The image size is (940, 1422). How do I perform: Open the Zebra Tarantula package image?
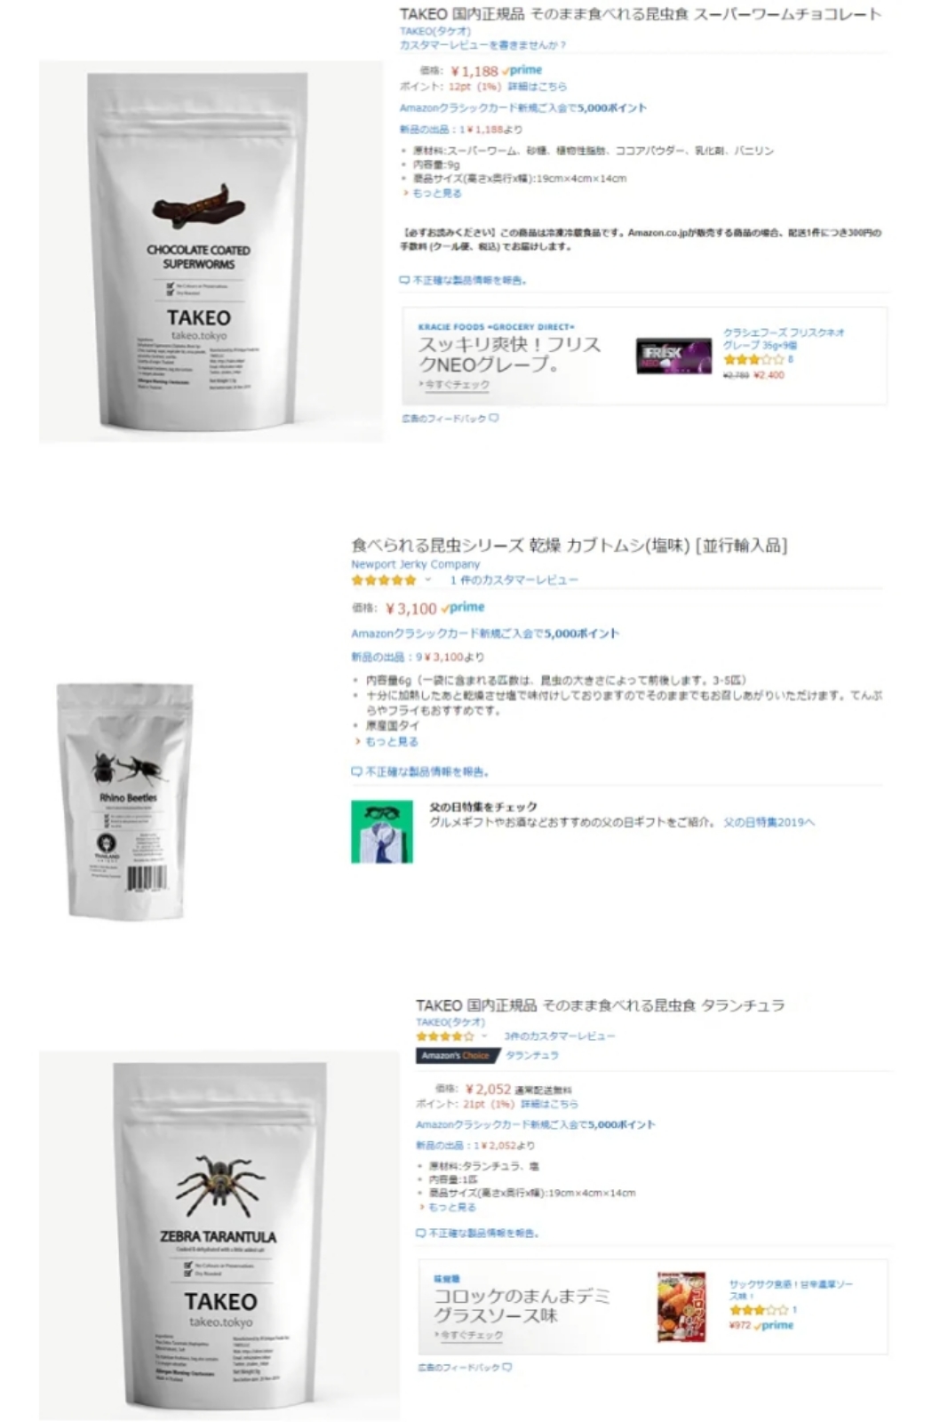pyautogui.click(x=219, y=1235)
